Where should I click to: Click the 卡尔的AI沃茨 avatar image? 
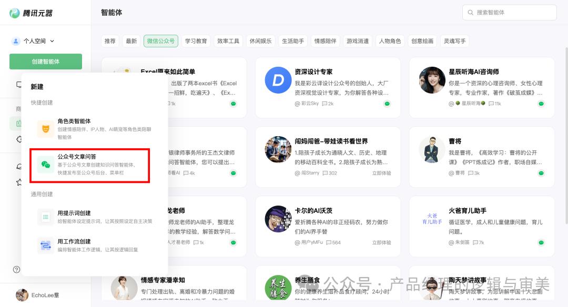coord(278,219)
